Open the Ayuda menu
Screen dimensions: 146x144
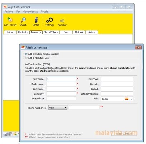pos(44,12)
